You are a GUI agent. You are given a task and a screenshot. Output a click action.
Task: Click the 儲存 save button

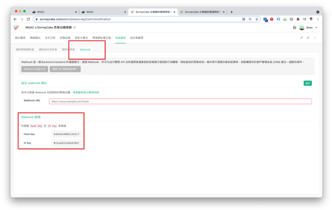tap(308, 83)
